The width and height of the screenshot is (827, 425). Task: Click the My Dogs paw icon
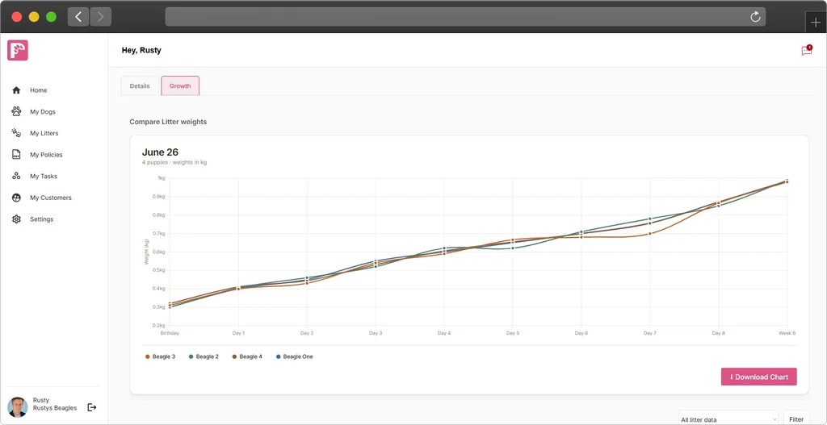(16, 111)
